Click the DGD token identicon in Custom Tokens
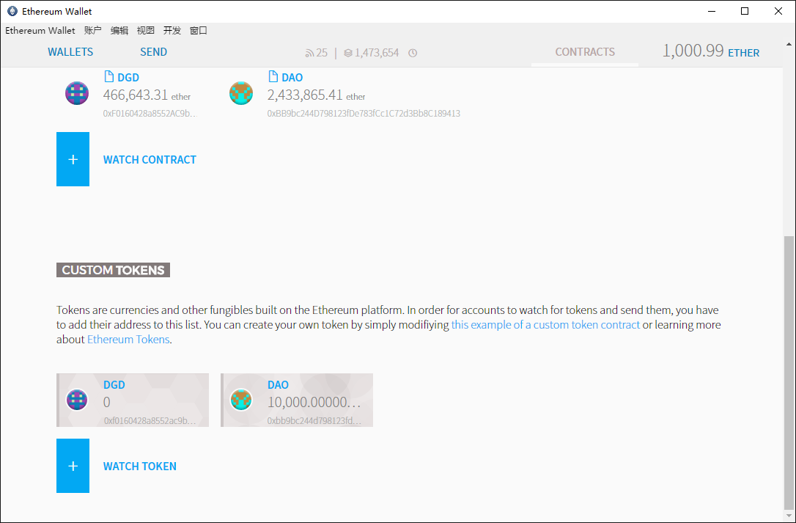The image size is (796, 523). tap(77, 400)
